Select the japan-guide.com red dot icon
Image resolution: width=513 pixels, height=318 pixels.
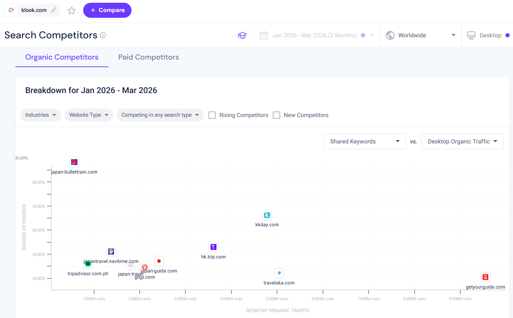pos(159,261)
